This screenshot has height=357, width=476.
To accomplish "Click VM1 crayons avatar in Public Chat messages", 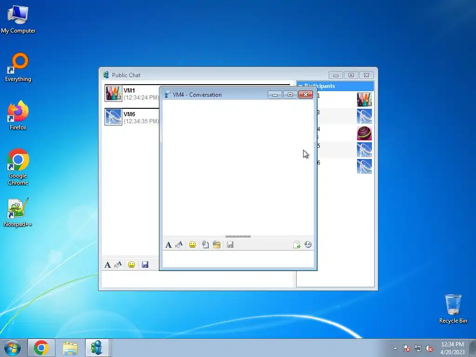I will (113, 93).
